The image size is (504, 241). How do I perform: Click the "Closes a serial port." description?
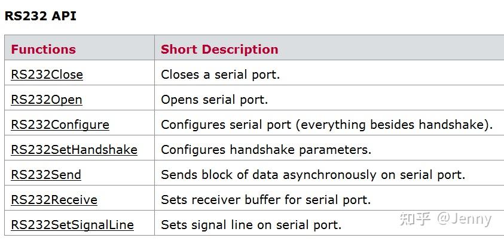click(220, 75)
